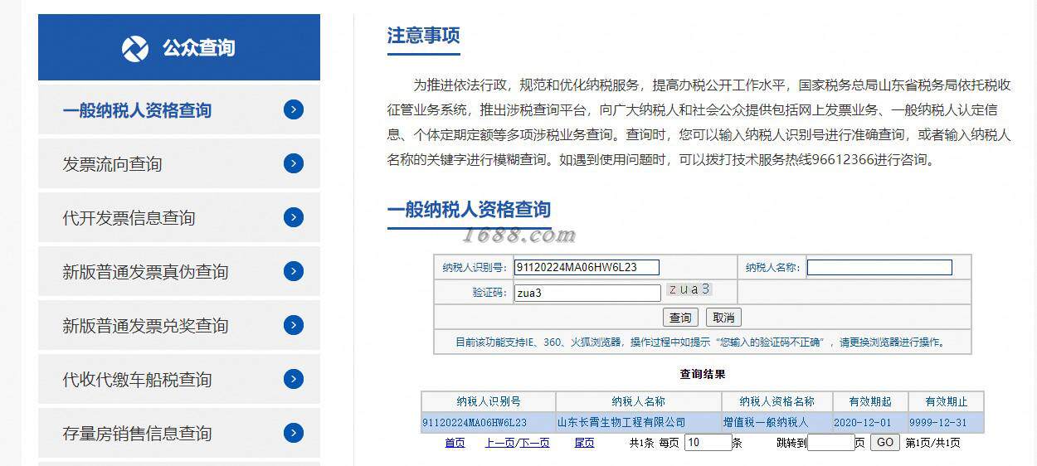Click the 取消 cancel button
1037x466 pixels.
(x=723, y=318)
